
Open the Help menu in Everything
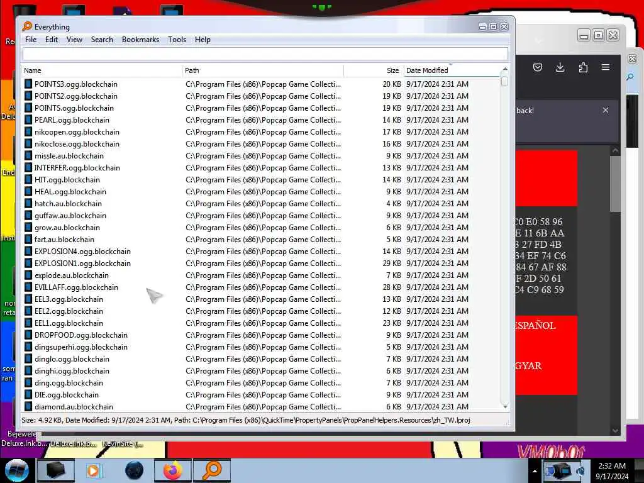tap(203, 40)
